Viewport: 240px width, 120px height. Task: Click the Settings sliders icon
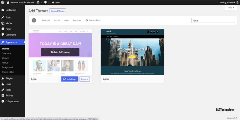[x=3, y=95]
